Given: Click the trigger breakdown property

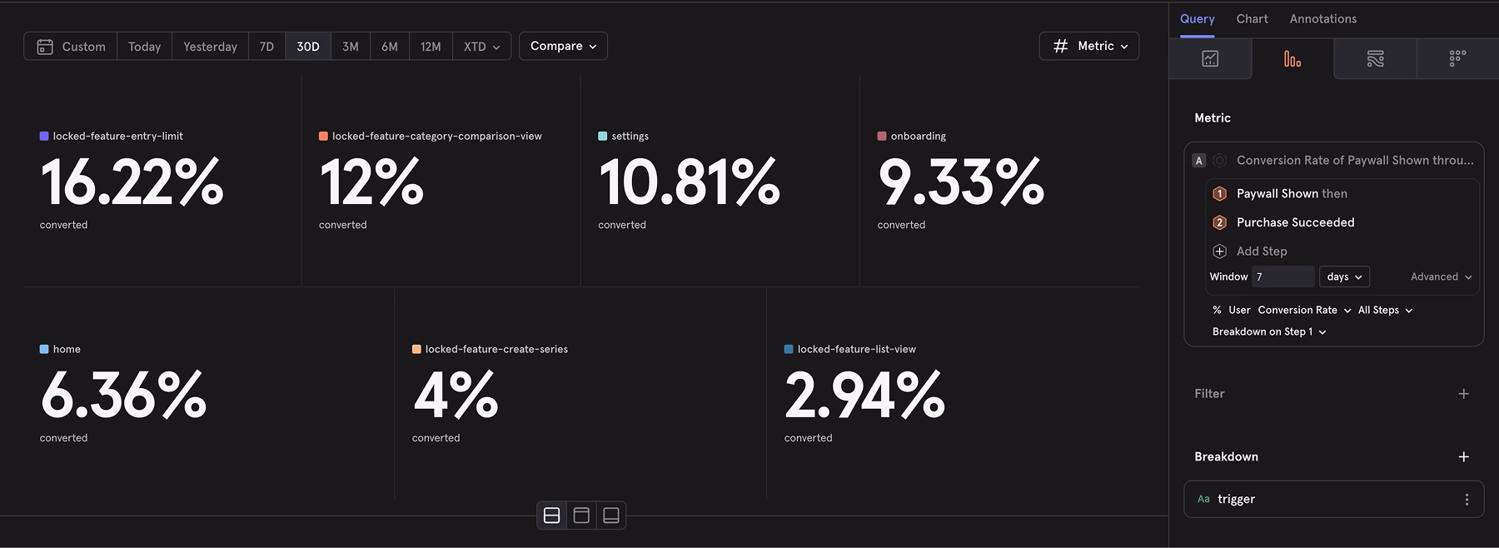Looking at the screenshot, I should [x=1333, y=500].
